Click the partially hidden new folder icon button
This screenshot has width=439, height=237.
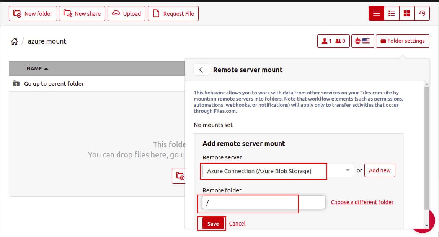click(179, 176)
